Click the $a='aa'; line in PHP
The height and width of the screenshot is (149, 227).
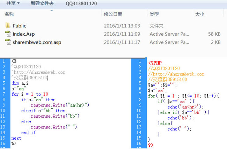[158, 91]
